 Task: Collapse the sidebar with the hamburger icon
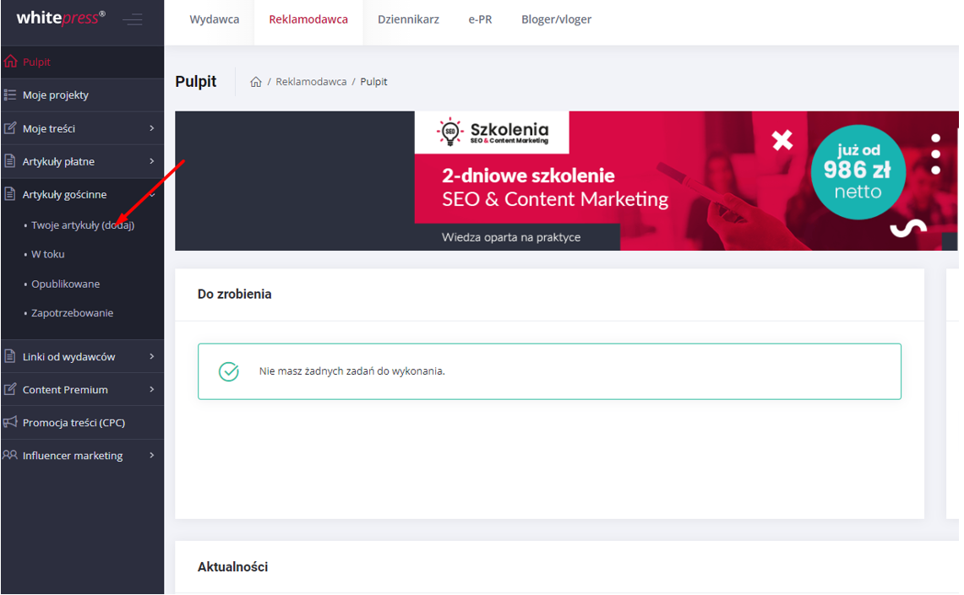[132, 19]
